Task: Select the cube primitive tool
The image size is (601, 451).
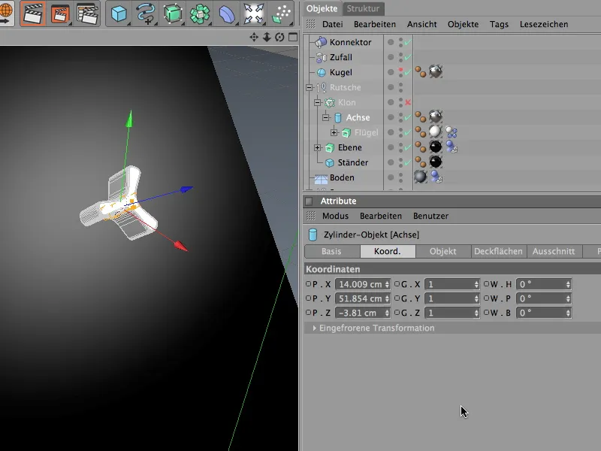Action: 119,14
